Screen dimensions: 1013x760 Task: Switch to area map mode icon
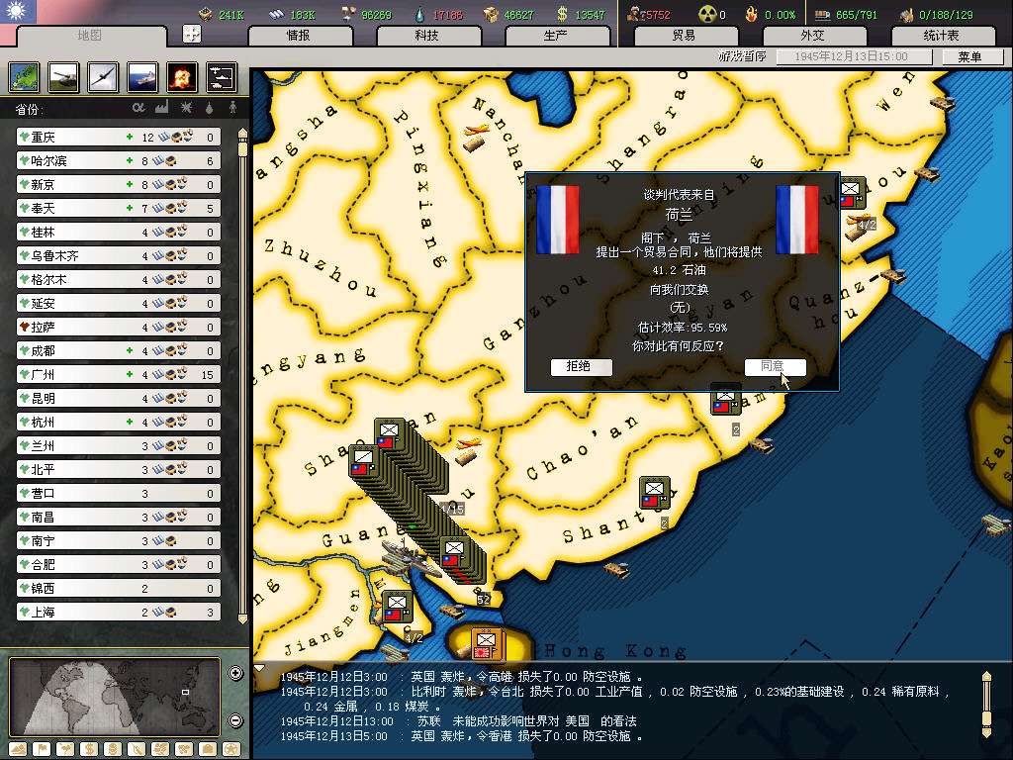pyautogui.click(x=184, y=750)
